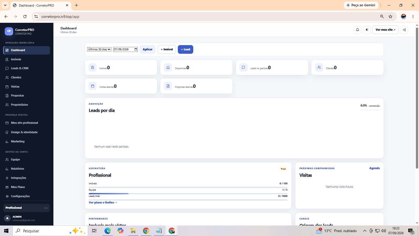This screenshot has height=236, width=419.
Task: Click the + Lead button
Action: [x=185, y=49]
